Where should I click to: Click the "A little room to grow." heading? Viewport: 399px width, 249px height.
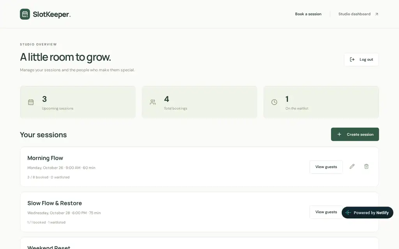[65, 57]
